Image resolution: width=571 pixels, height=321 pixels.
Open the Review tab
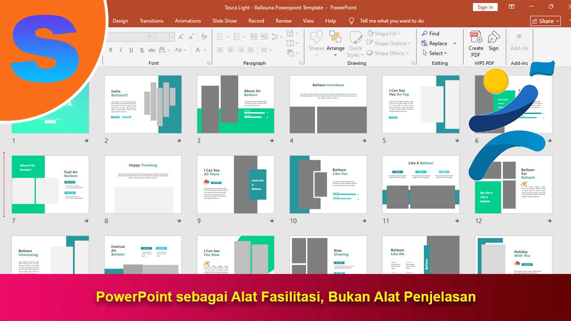tap(284, 21)
